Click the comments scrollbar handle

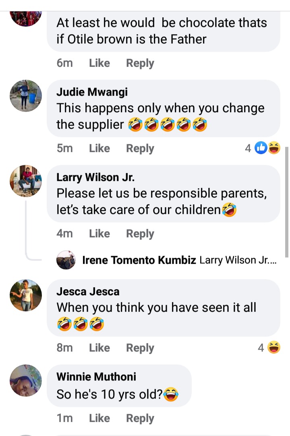[x=287, y=202]
